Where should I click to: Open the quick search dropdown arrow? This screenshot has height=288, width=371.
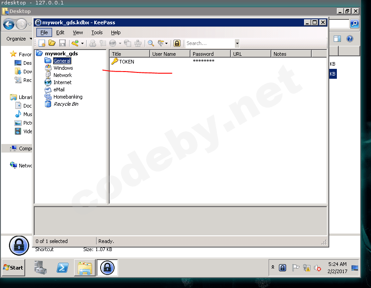[237, 43]
